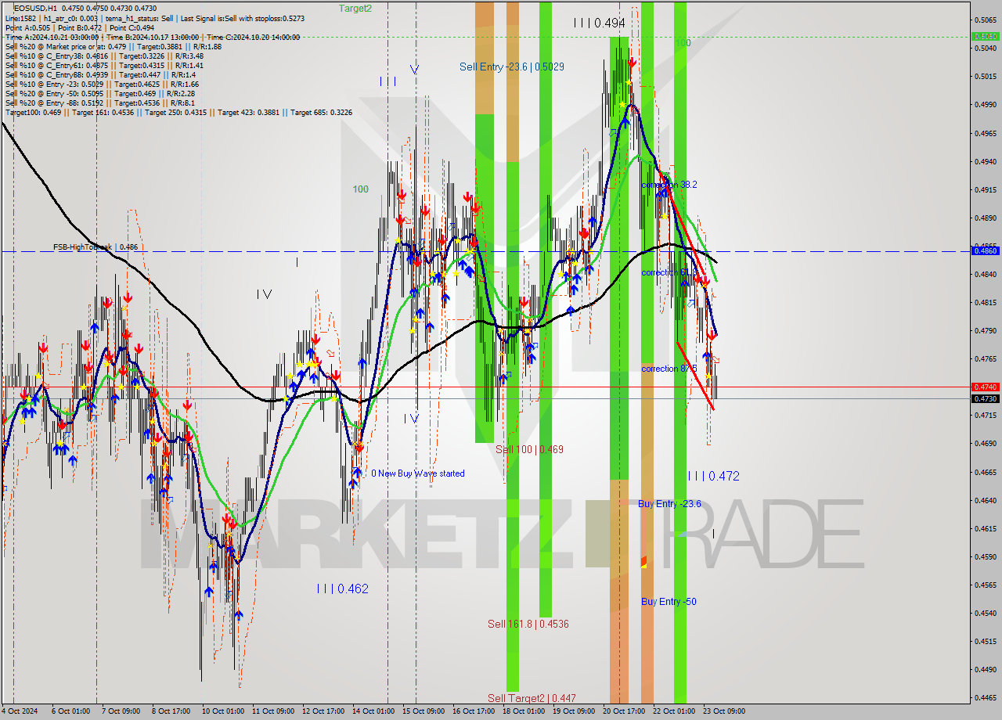This screenshot has height=720, width=1002.
Task: Click the 0.4690 value on price axis
Action: pos(984,443)
